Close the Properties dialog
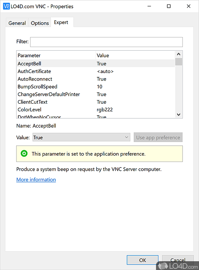This screenshot has width=199, height=270. [x=189, y=6]
